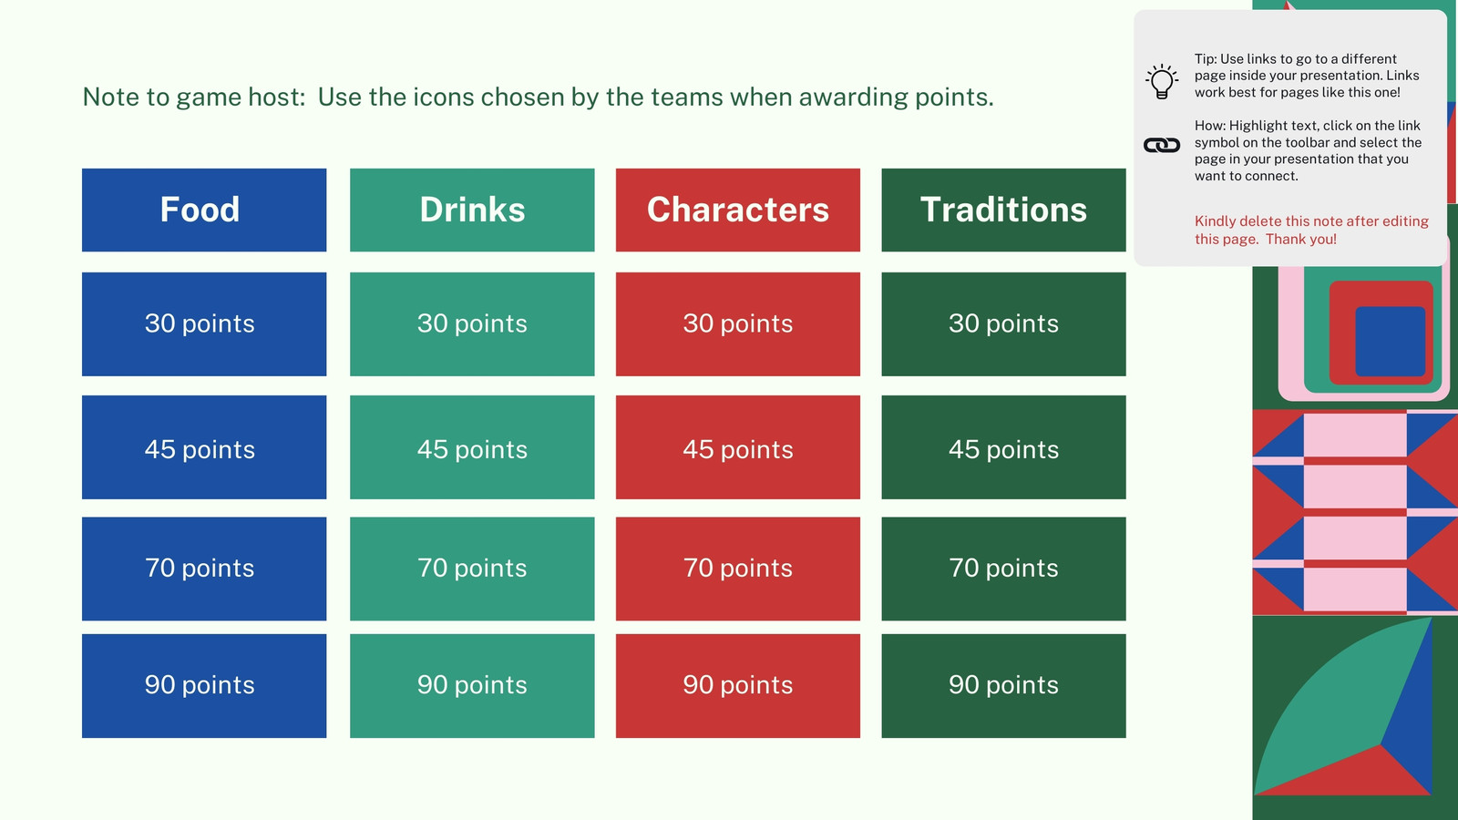This screenshot has height=820, width=1458.
Task: Click Drinks 90 points tile
Action: pos(472,685)
